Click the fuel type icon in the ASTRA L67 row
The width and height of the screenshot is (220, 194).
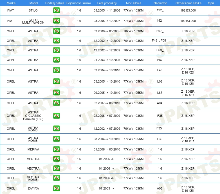coord(56,93)
